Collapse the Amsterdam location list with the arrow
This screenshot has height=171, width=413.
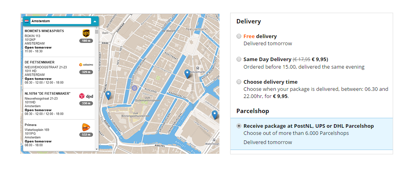pyautogui.click(x=95, y=21)
